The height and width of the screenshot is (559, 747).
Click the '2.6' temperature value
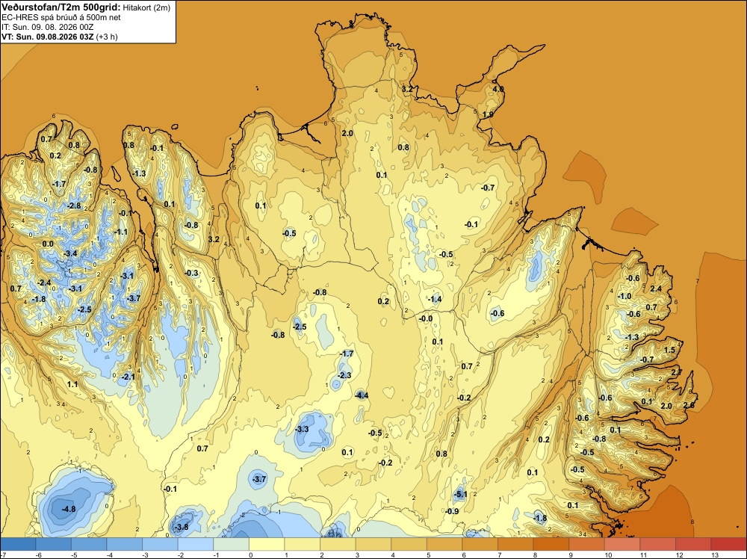tap(689, 405)
